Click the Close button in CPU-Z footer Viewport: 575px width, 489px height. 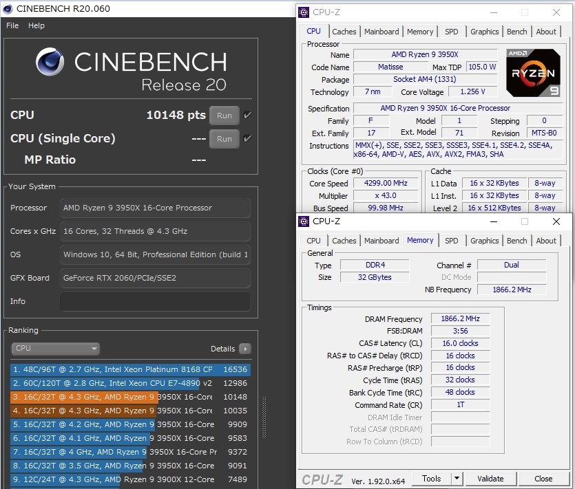543,479
